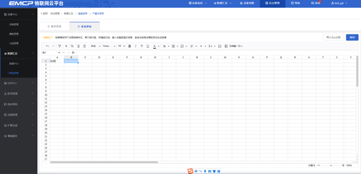Open 消息 messages with red badge
361x174 pixels.
pyautogui.click(x=316, y=3)
